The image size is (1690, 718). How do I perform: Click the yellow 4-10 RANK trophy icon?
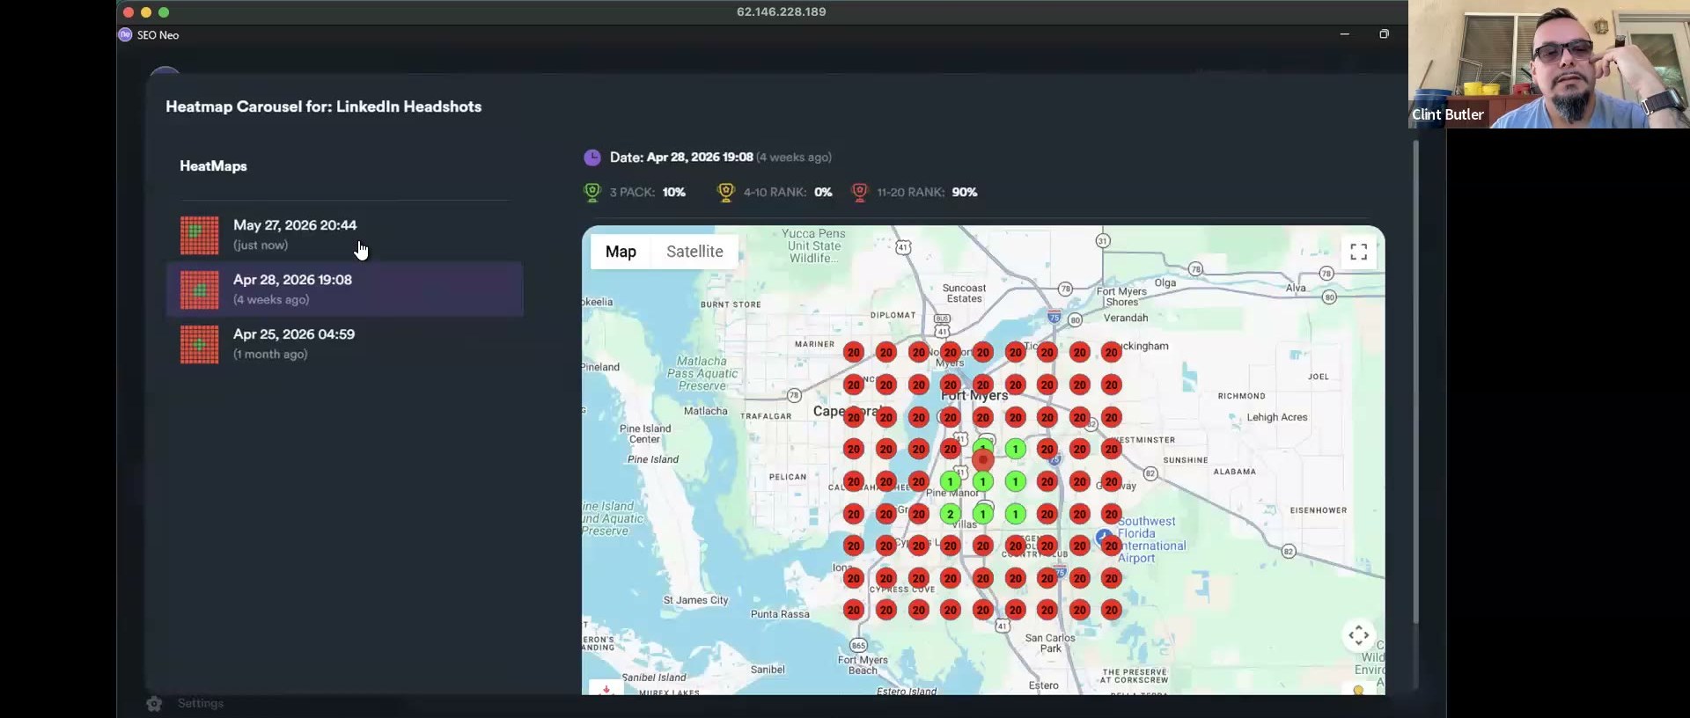click(x=726, y=192)
